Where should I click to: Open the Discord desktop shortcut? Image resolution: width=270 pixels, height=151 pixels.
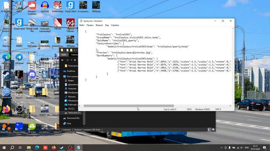click(32, 76)
